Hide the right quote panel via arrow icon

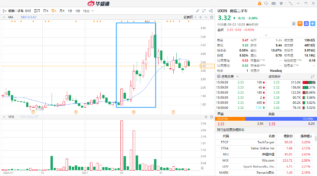click(210, 11)
